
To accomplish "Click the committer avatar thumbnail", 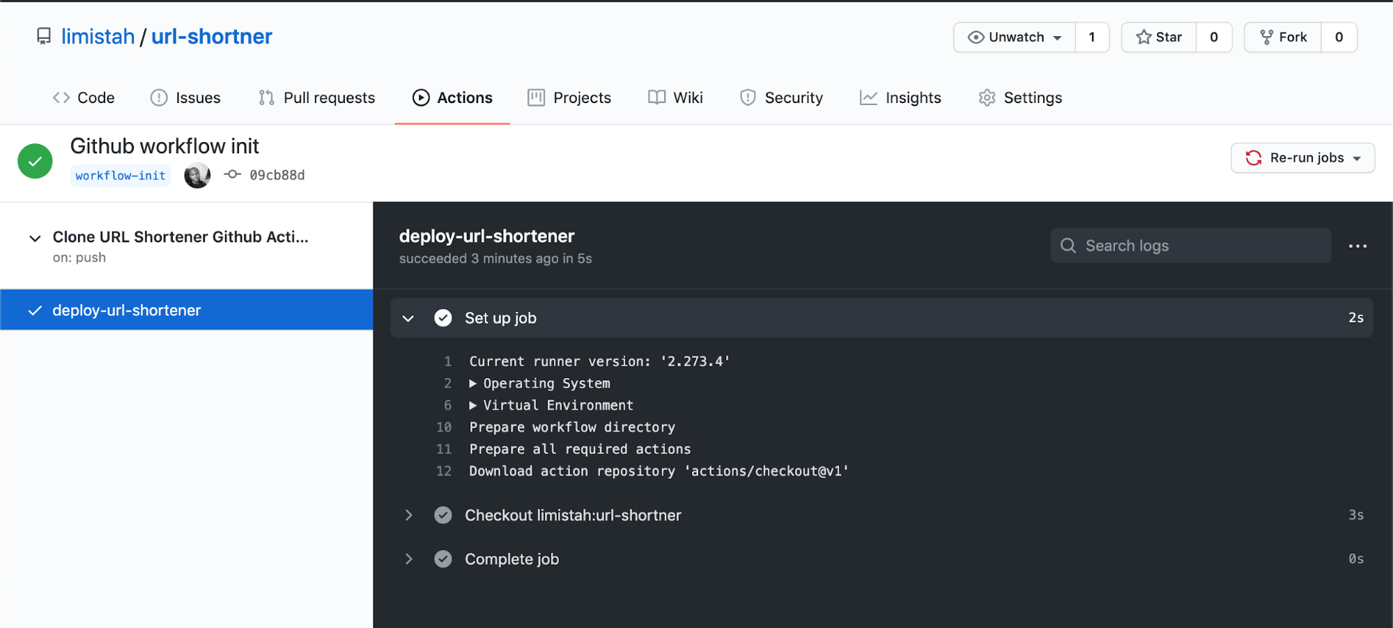I will pos(197,175).
